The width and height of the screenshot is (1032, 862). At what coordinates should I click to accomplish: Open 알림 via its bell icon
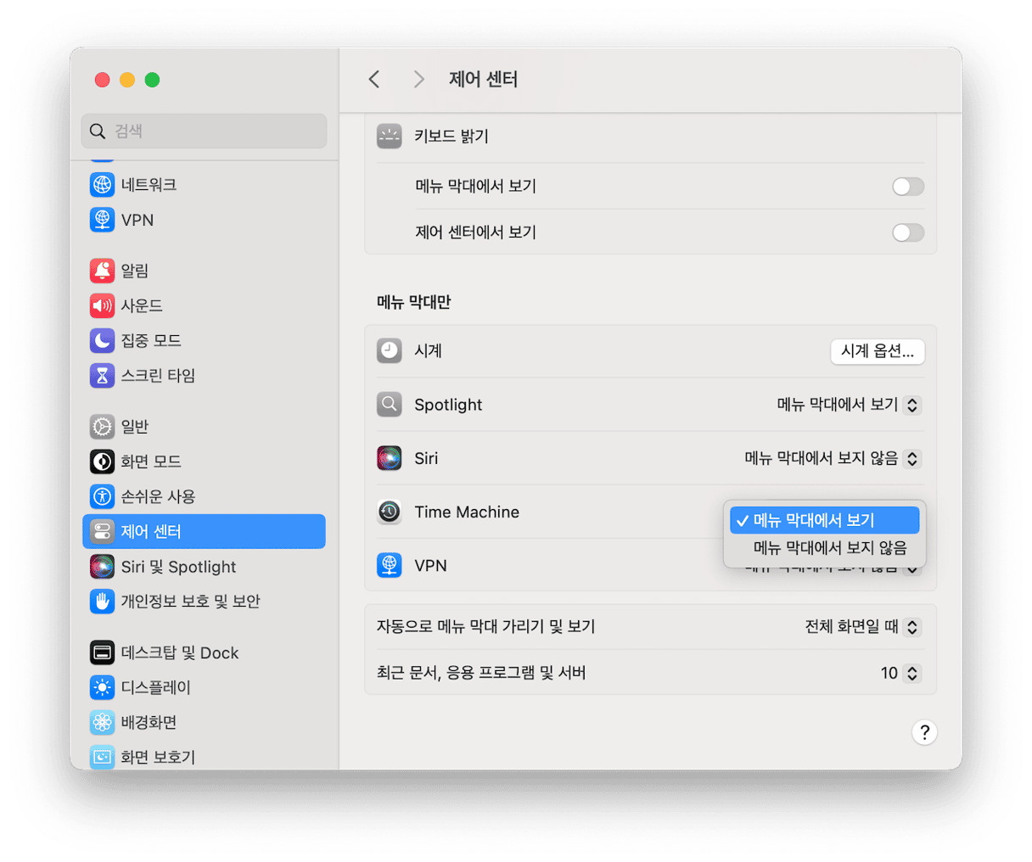point(102,271)
